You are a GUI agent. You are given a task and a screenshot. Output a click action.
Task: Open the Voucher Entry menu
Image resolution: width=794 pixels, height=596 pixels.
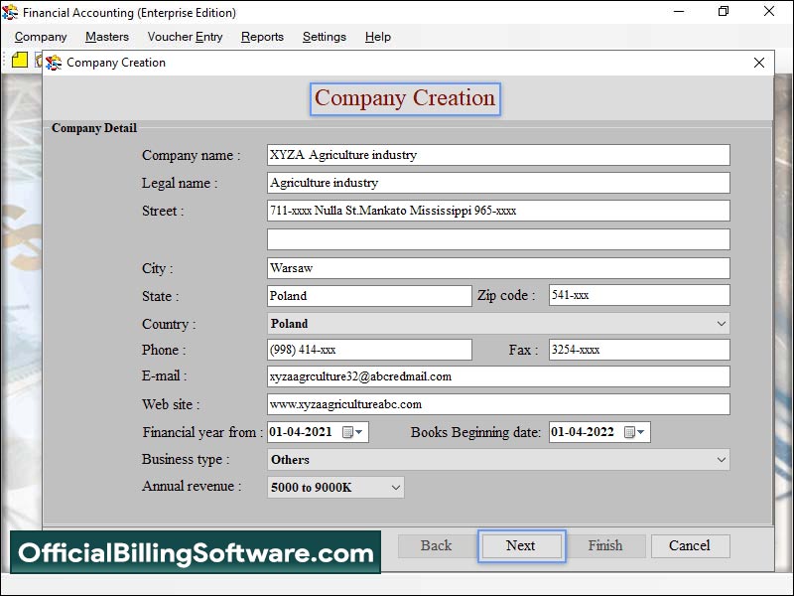(185, 37)
